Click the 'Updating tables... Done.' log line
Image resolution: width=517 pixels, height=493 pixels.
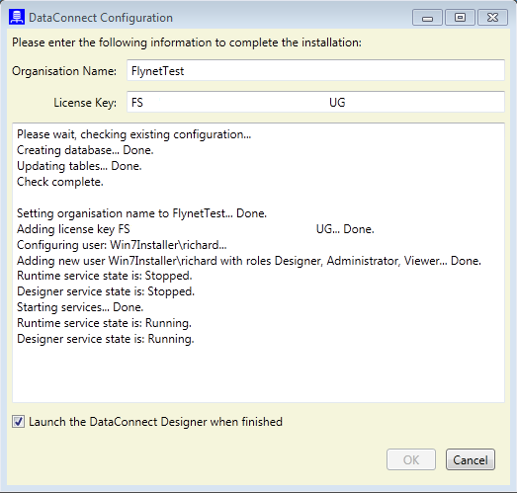click(x=79, y=166)
